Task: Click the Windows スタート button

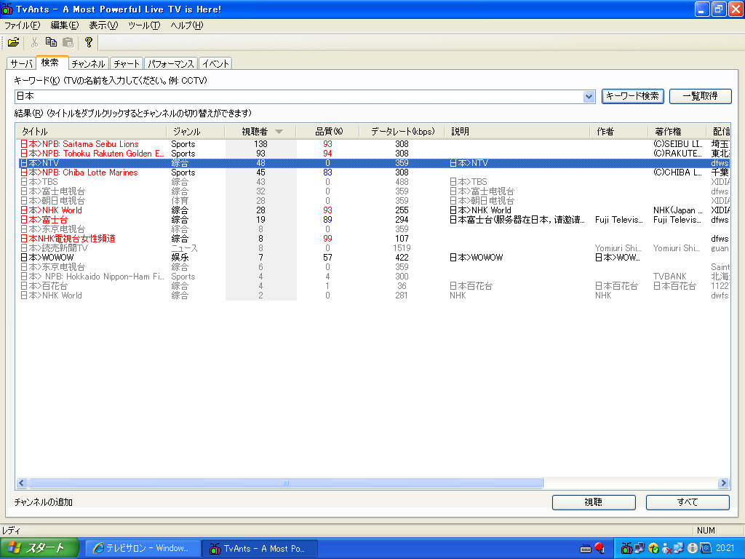Action: [39, 548]
